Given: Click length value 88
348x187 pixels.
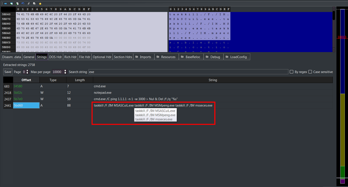Looking at the screenshot, I should pos(69,105).
